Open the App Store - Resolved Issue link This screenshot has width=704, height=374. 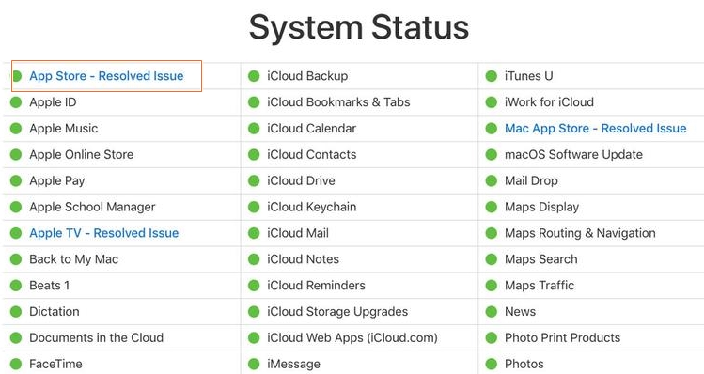coord(106,76)
